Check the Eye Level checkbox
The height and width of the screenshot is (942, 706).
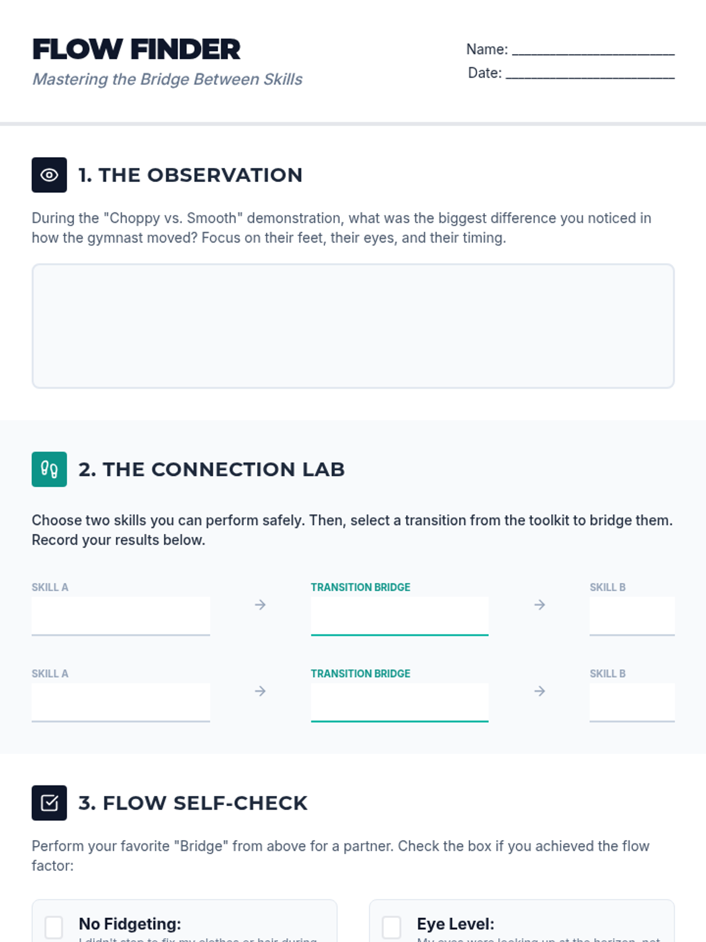click(392, 927)
